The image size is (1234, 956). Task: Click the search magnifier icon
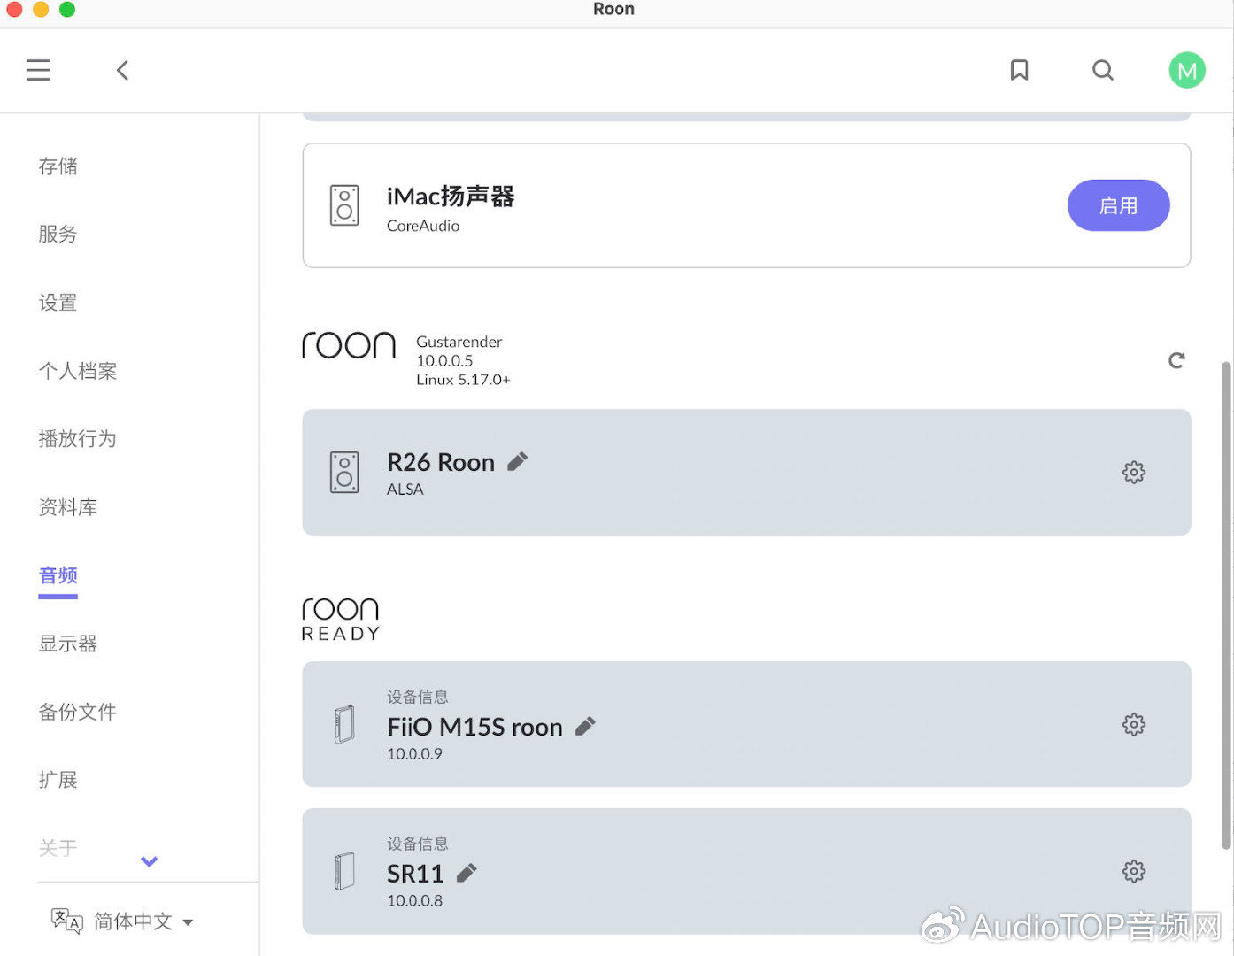point(1102,70)
